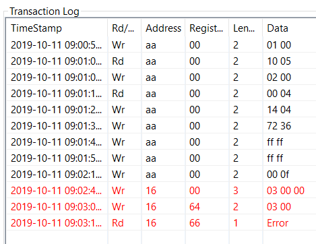The height and width of the screenshot is (244, 316).
Task: Select the 09:01:5... row with ff ff
Action: 161,158
